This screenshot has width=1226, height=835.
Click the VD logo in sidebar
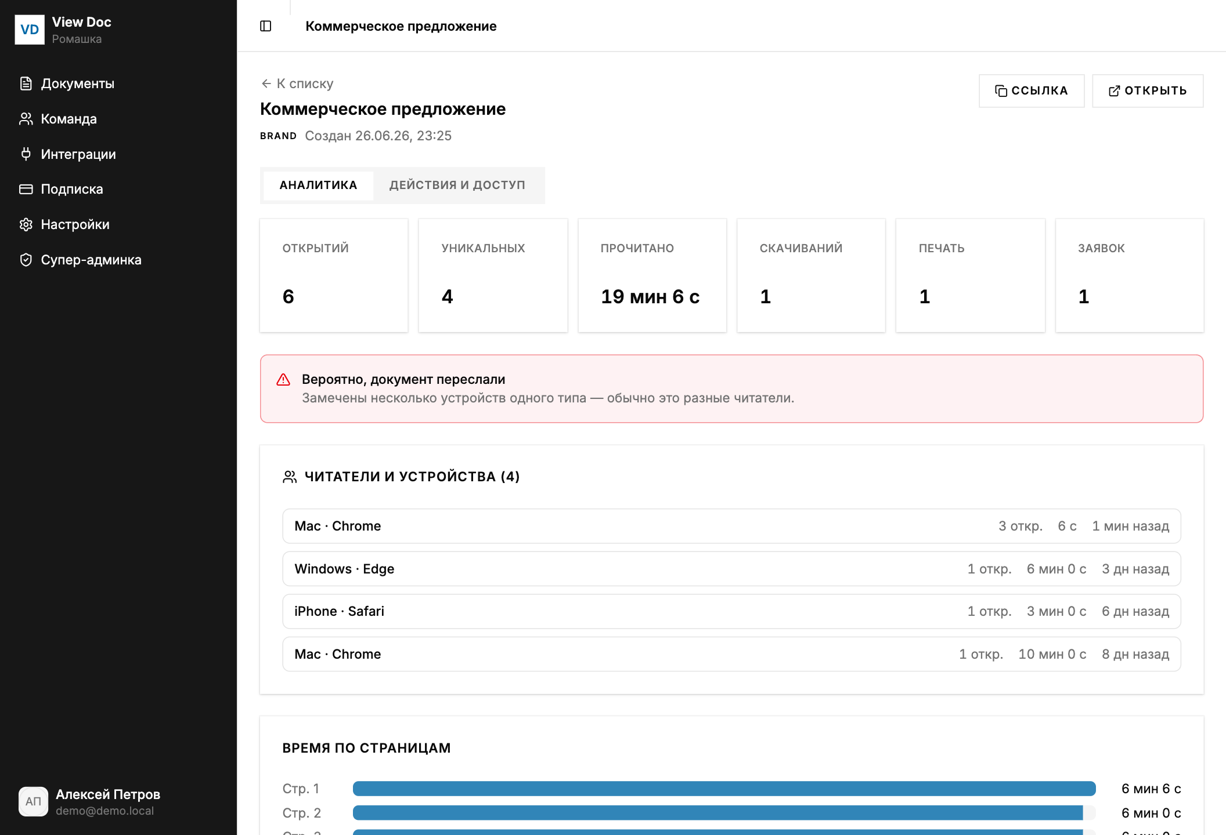tap(30, 30)
